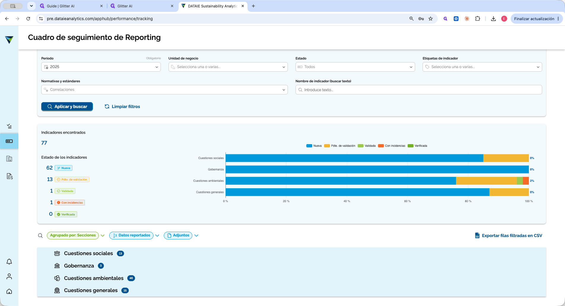Screen dimensions: 565x306
Task: Open the checklist tasks icon in sidebar
Action: (9, 126)
